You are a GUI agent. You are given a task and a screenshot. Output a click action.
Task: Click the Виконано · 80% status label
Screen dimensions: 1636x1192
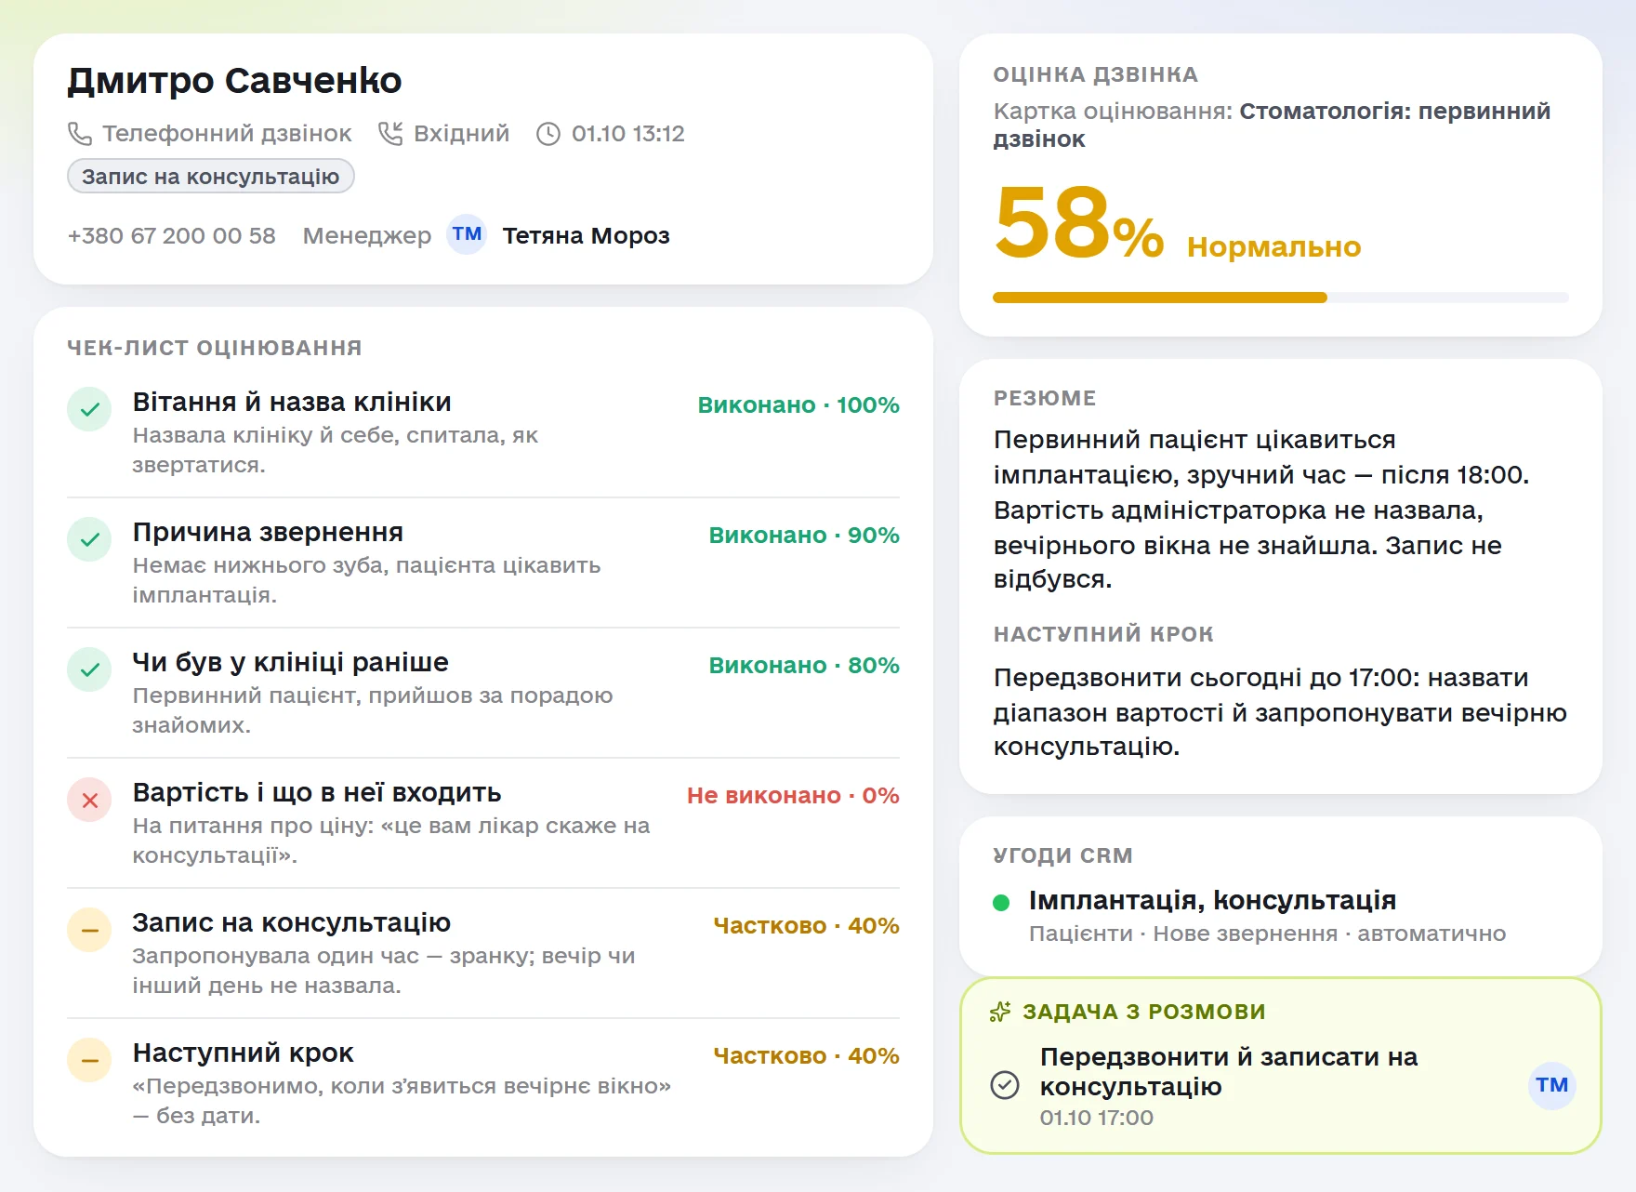coord(804,665)
